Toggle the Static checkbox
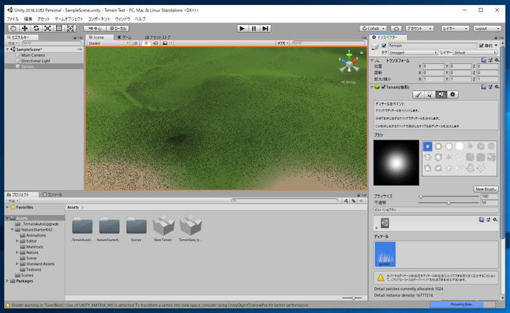Viewport: 510px width, 313px height. click(x=481, y=45)
